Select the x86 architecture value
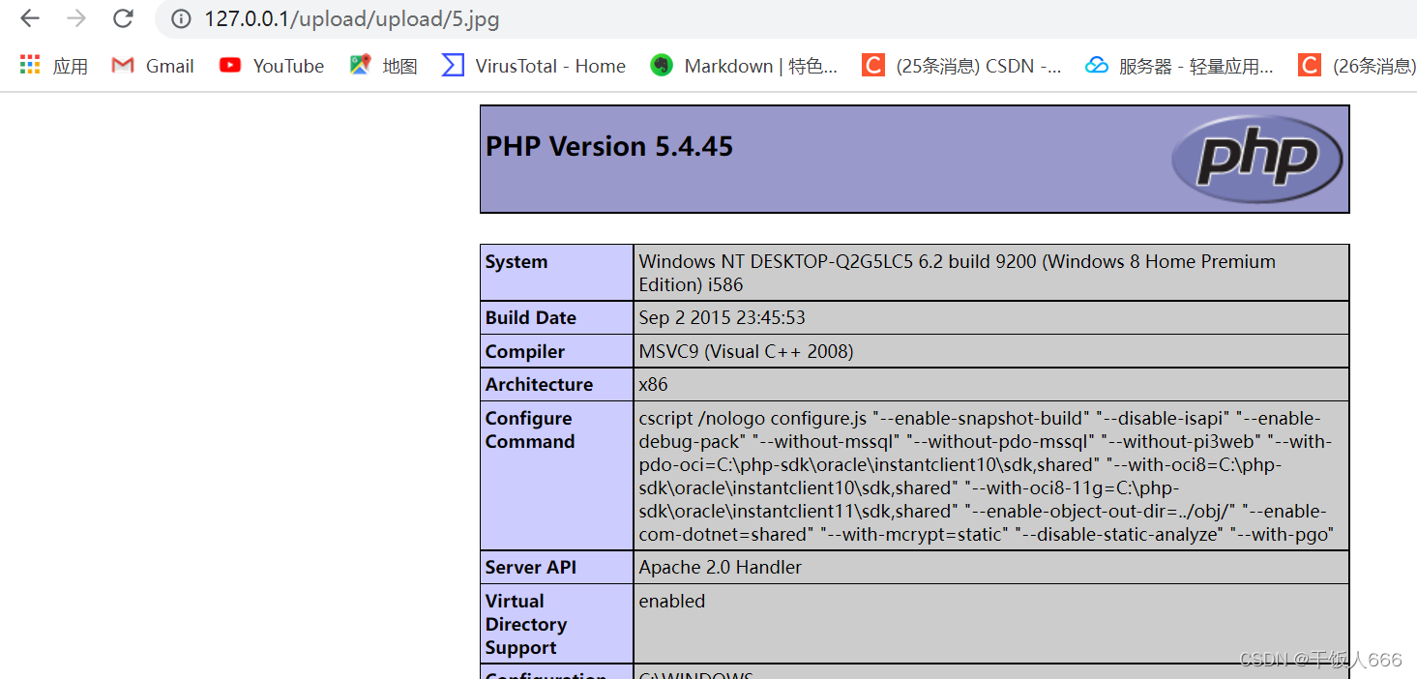The image size is (1417, 679). point(653,385)
